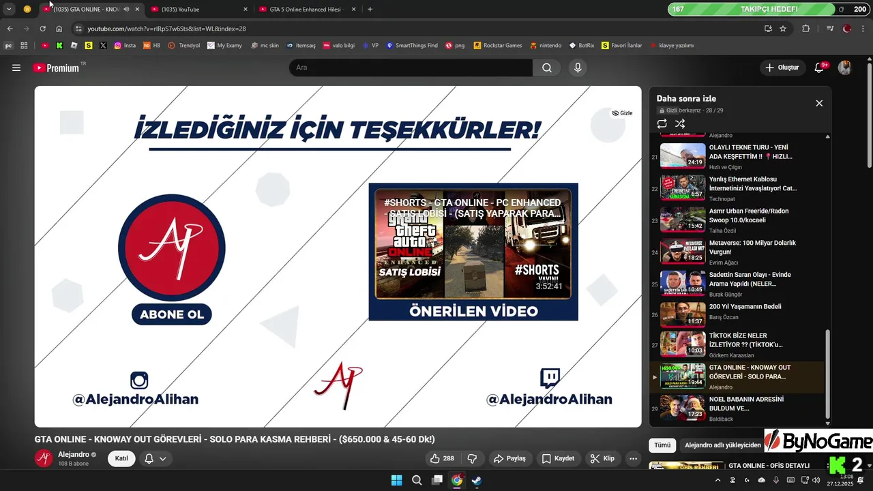Image resolution: width=873 pixels, height=491 pixels.
Task: Mute the GTA ONLINE tab audio
Action: pos(126,9)
